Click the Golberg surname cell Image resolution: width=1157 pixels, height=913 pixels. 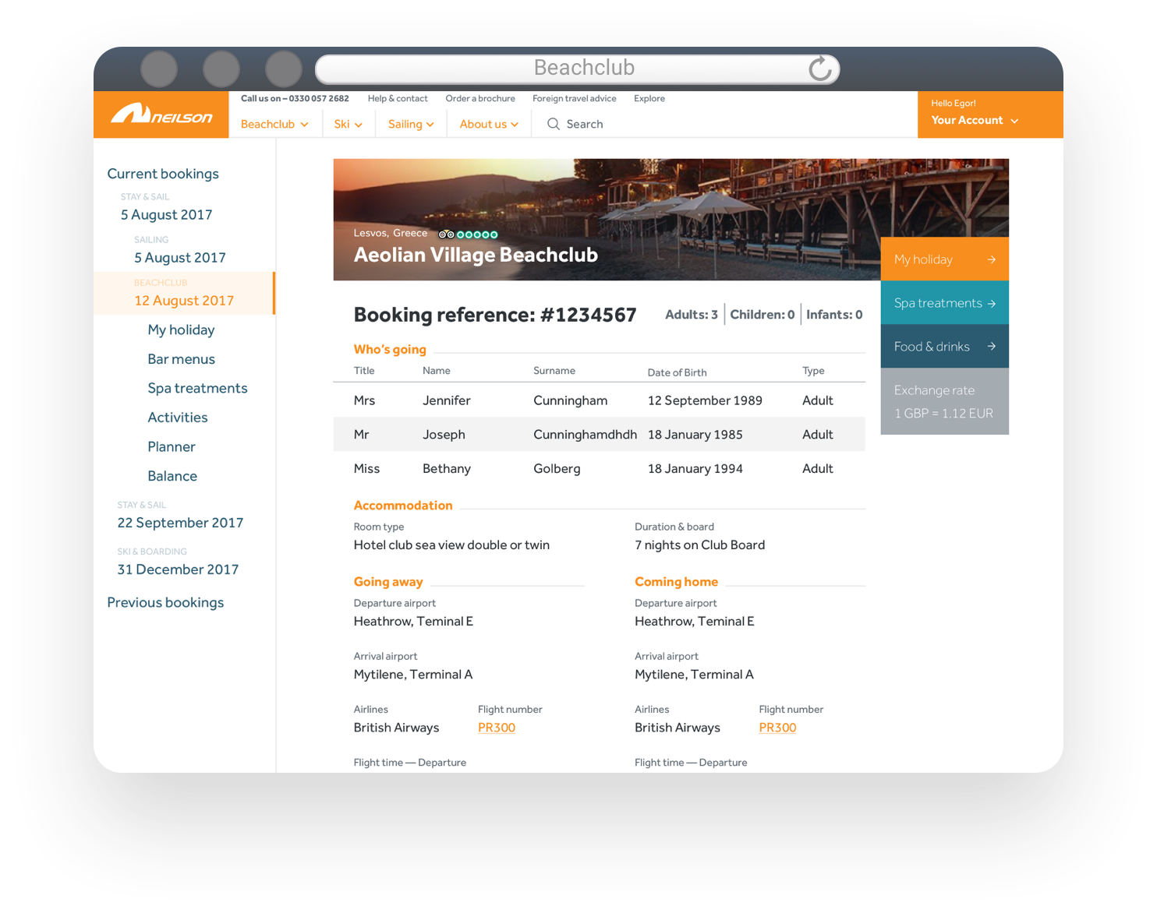pos(557,469)
